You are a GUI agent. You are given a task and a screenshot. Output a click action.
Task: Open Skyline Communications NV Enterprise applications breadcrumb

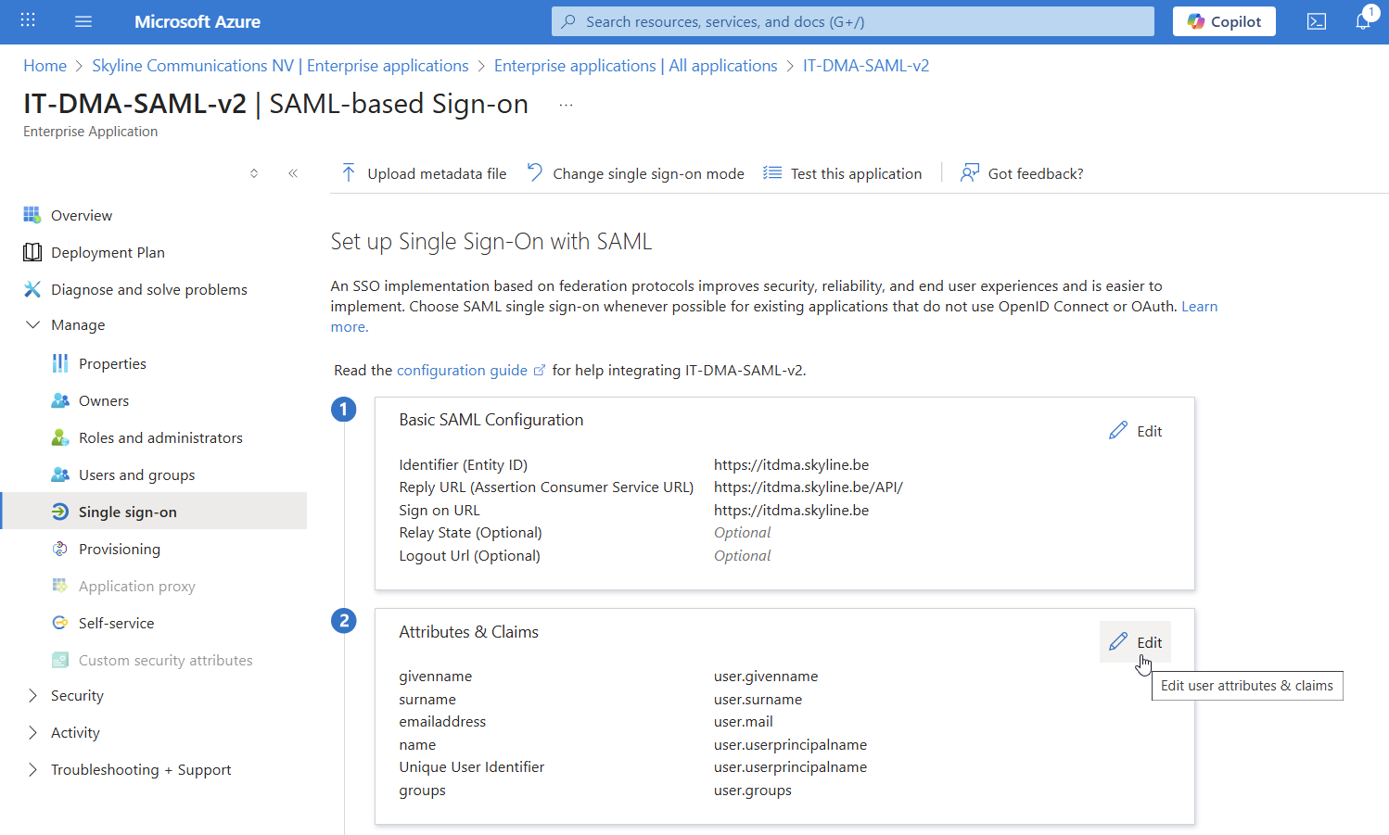pos(280,66)
